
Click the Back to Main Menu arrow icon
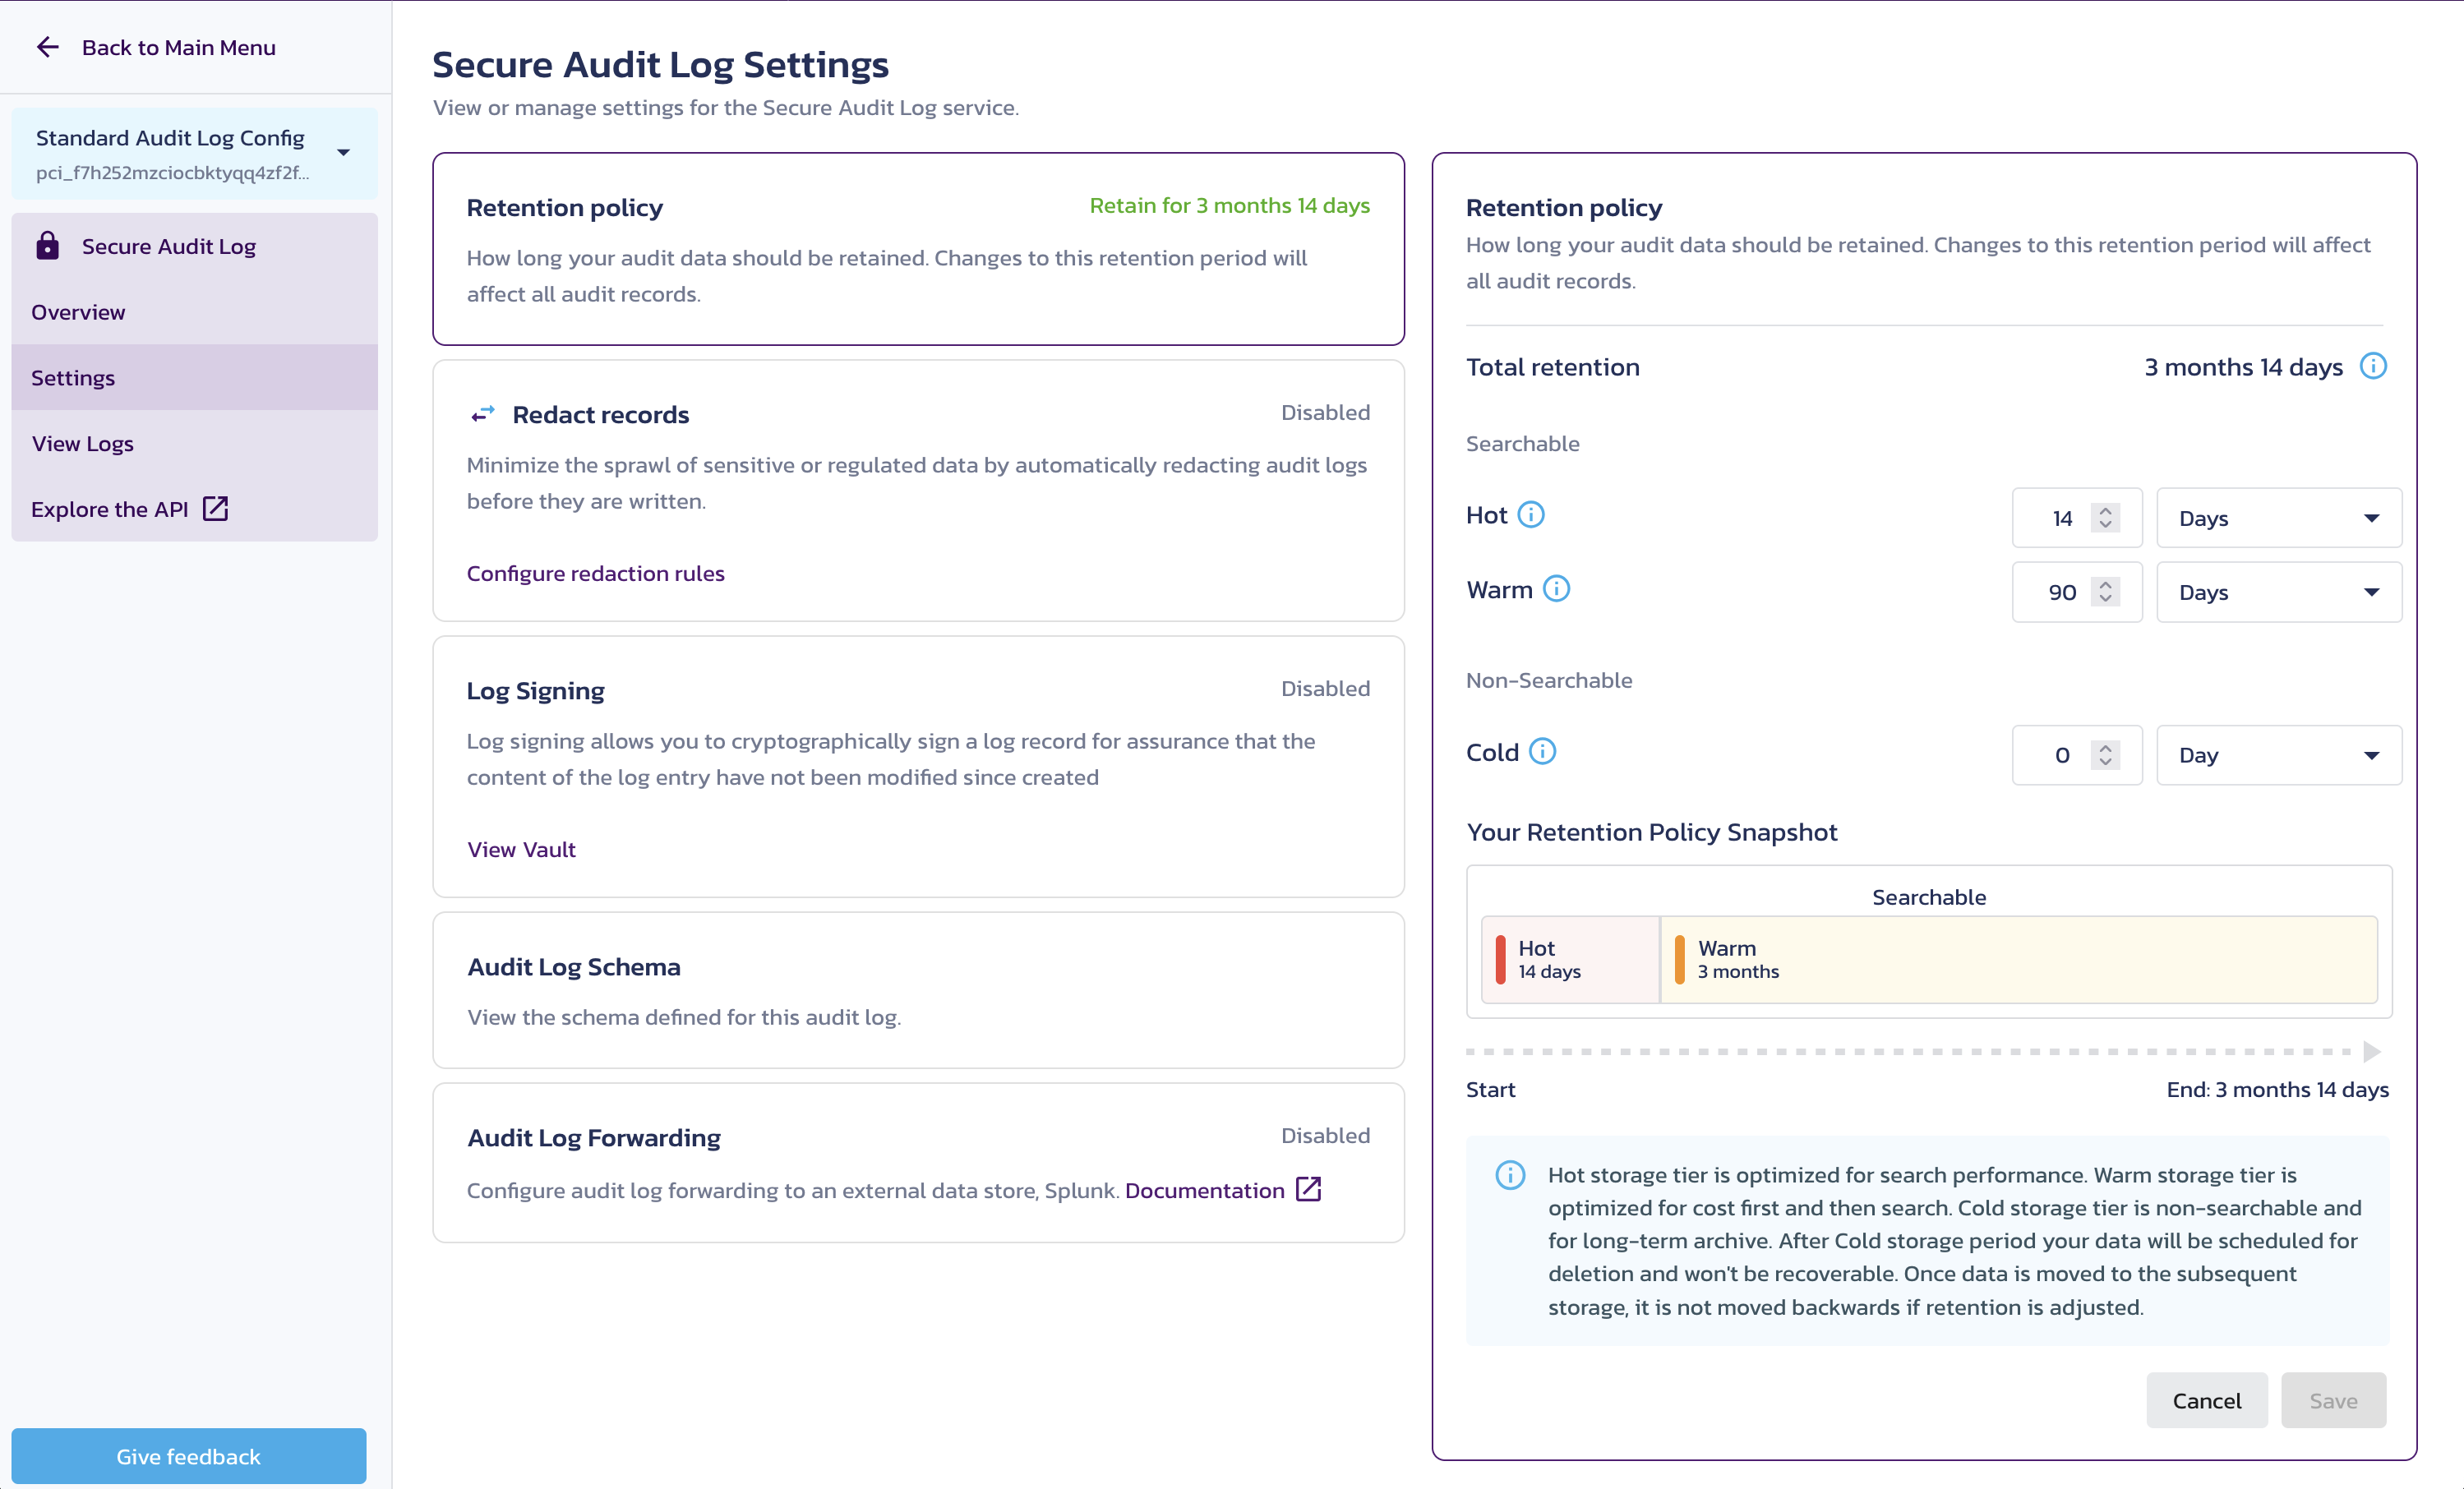tap(49, 48)
